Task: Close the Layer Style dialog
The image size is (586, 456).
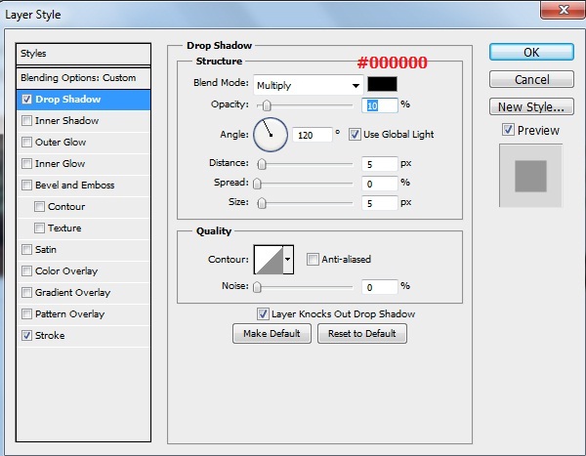Action: click(x=558, y=11)
